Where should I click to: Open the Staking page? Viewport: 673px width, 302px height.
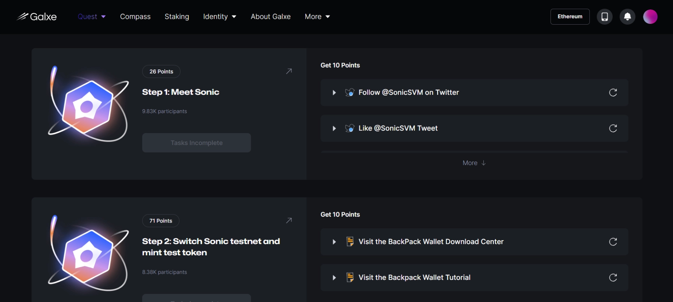click(177, 17)
